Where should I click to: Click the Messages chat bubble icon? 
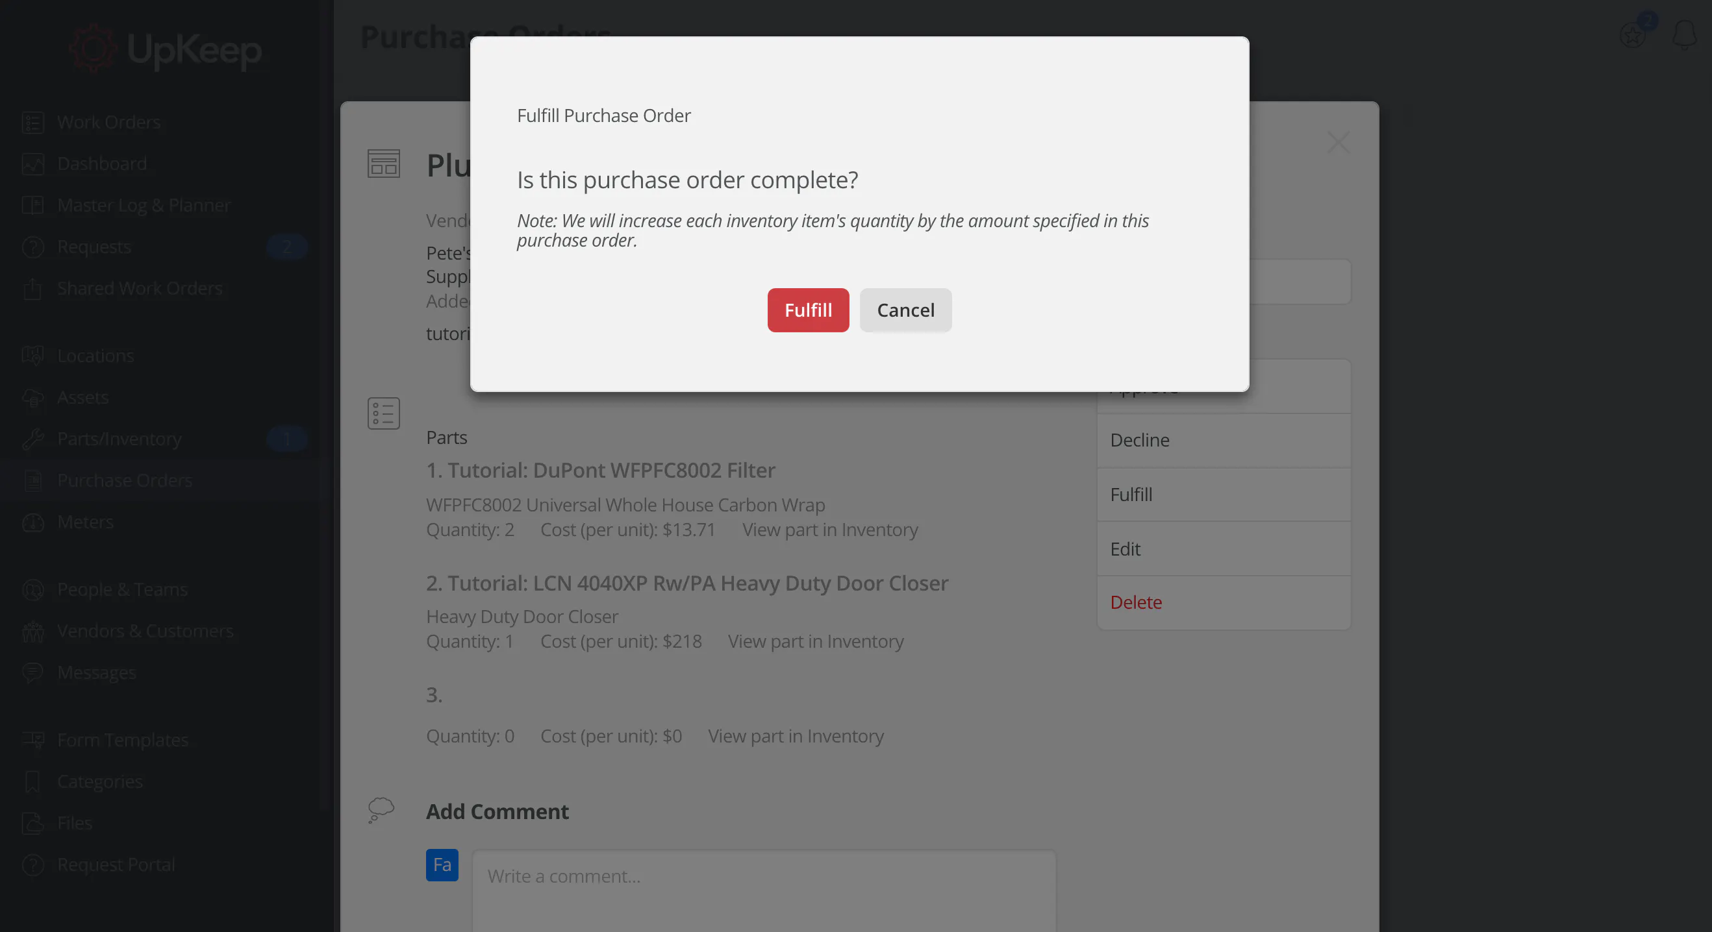pyautogui.click(x=32, y=673)
